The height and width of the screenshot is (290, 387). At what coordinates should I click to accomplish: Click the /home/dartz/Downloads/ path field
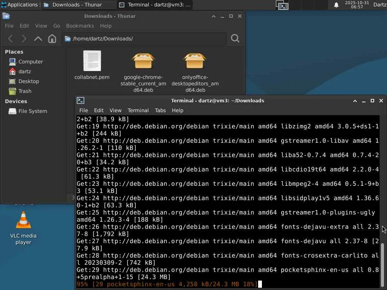(x=144, y=39)
